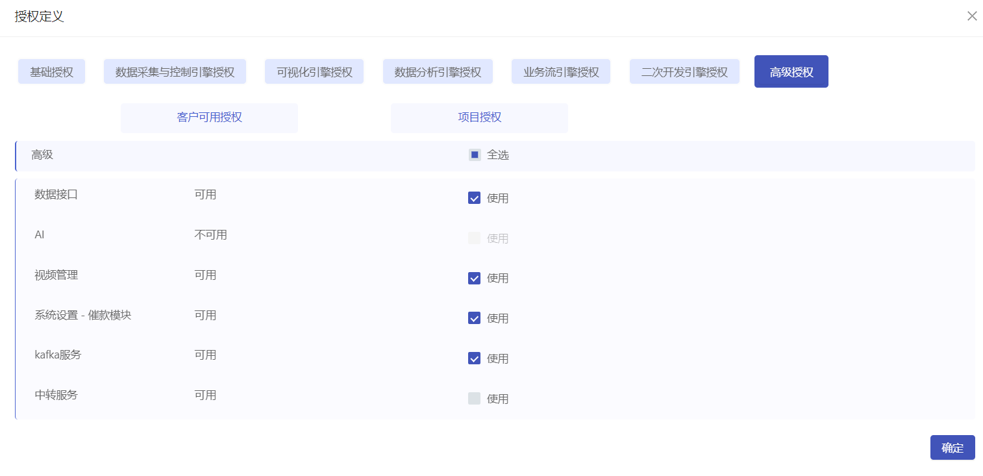Click the 可用 status for 中转服务
Image resolution: width=983 pixels, height=476 pixels.
tap(205, 395)
